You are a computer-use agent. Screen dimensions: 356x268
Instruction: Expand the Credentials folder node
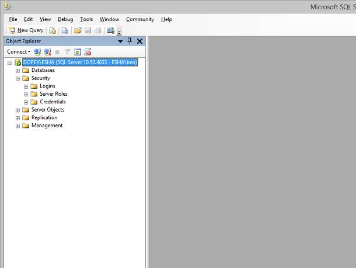point(26,102)
